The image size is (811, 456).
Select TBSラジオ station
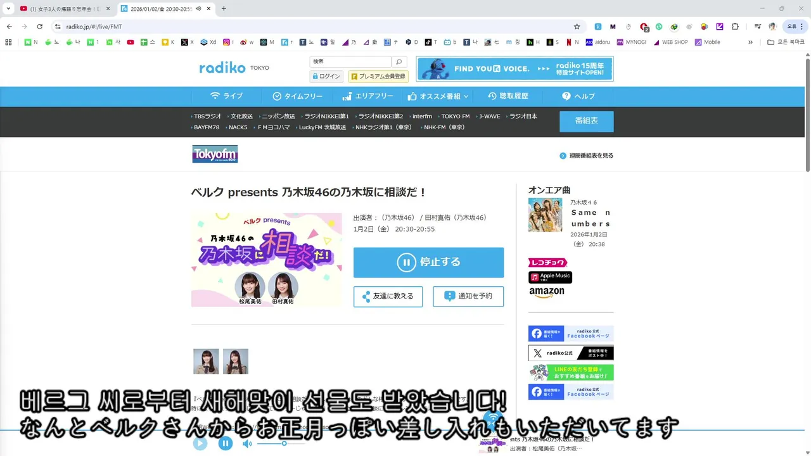coord(207,117)
